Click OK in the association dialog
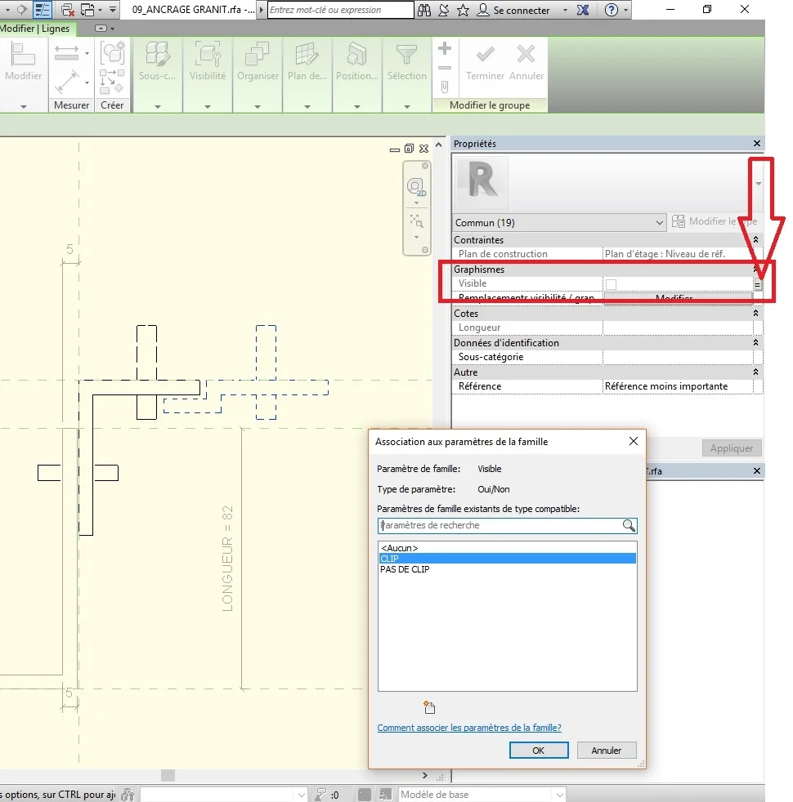Screen dimensions: 793x802 539,751
